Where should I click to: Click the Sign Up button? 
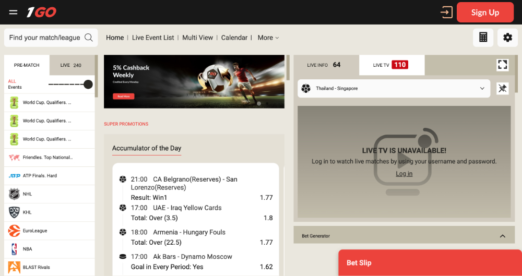[x=485, y=13]
